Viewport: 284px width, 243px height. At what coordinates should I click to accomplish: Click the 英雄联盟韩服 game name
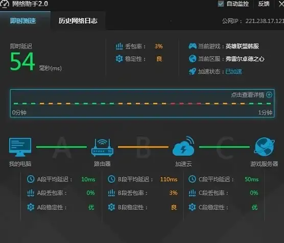(242, 46)
